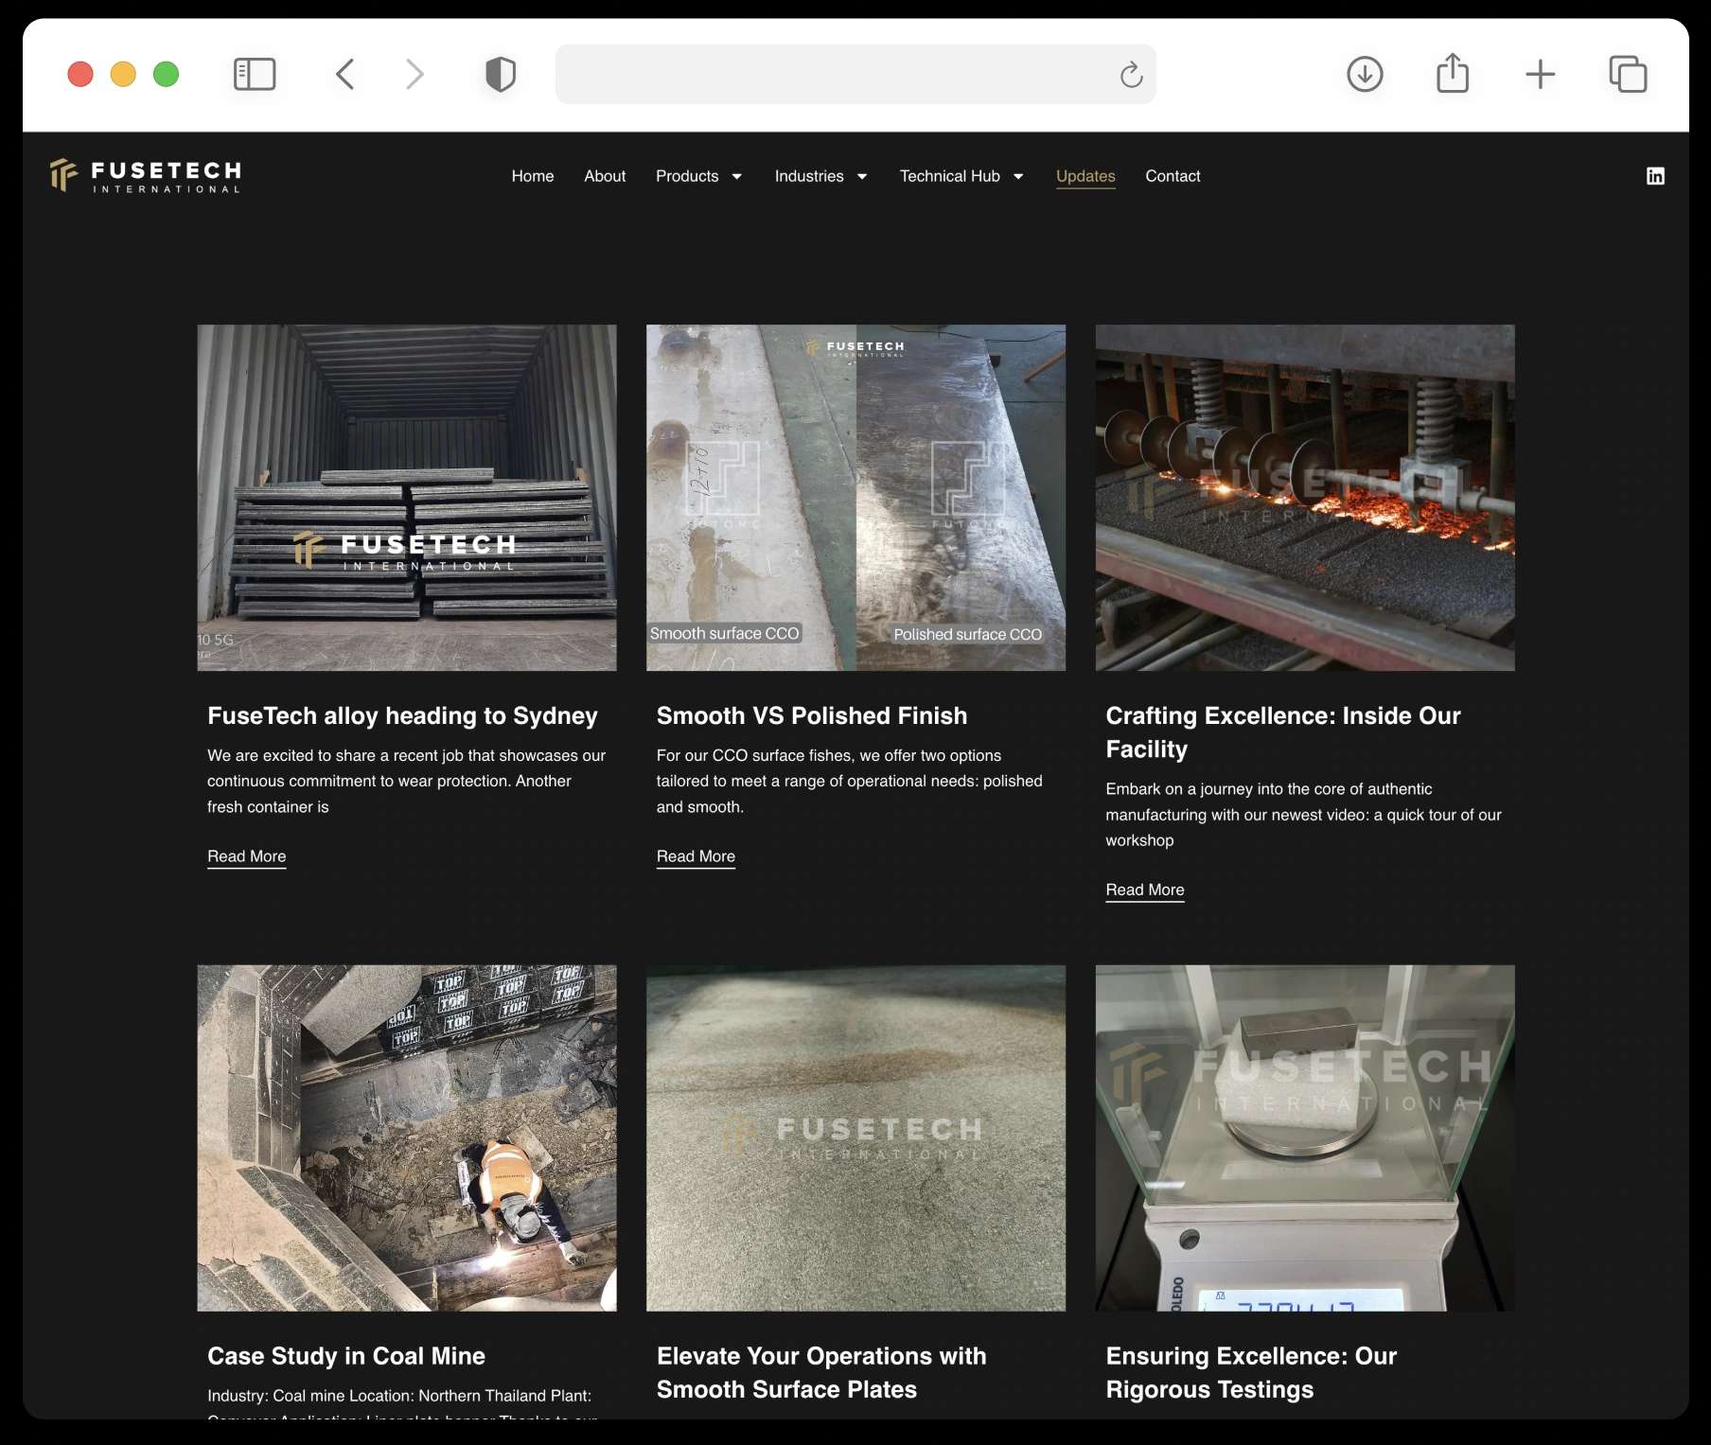
Task: Open 'Ensuring Excellence: Our Rigorous Testings' title
Action: pyautogui.click(x=1251, y=1373)
